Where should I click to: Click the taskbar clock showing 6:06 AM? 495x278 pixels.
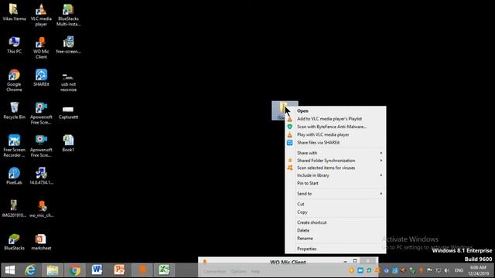478,270
